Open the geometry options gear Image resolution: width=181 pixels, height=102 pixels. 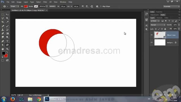(x=97, y=7)
